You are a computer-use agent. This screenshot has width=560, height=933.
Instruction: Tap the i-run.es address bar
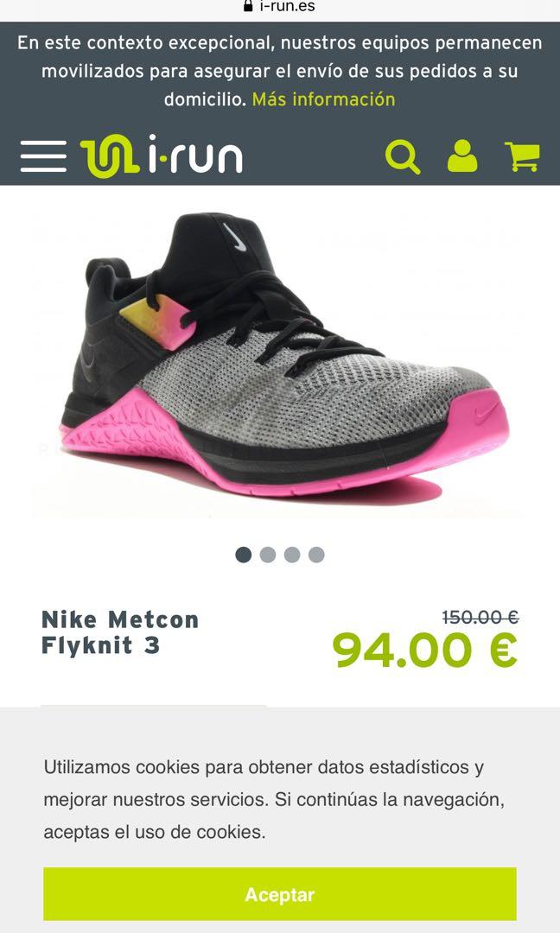pyautogui.click(x=280, y=7)
